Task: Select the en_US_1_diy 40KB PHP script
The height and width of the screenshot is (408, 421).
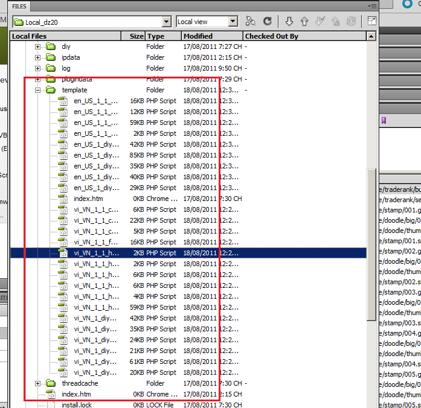Action: (97, 177)
